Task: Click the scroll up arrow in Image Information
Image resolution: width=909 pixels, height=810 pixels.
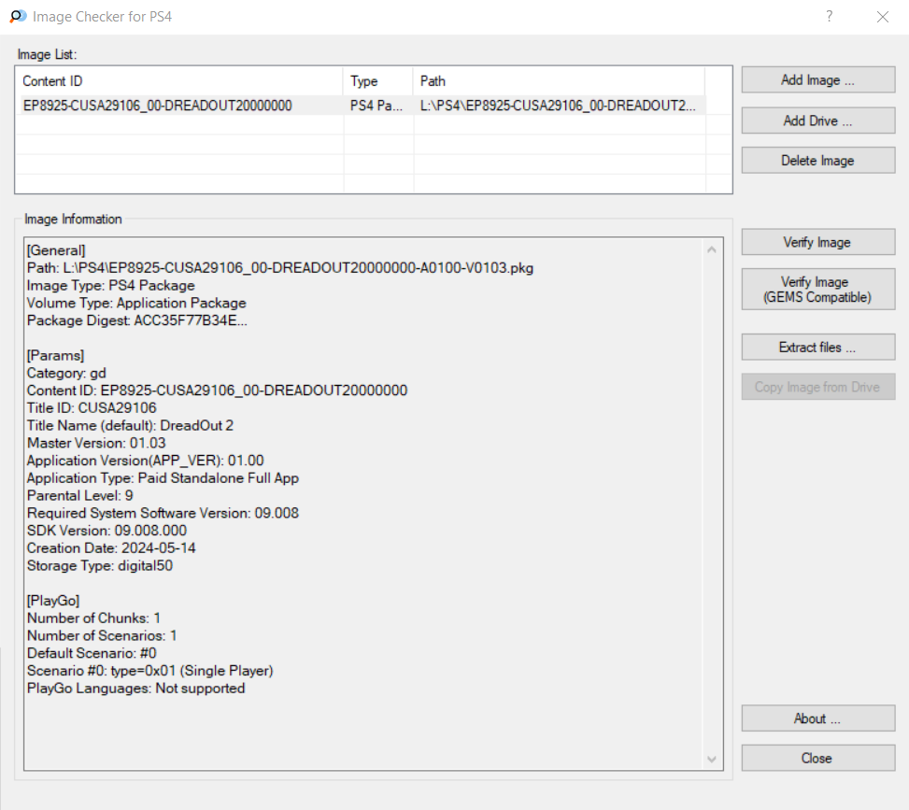Action: coord(712,249)
